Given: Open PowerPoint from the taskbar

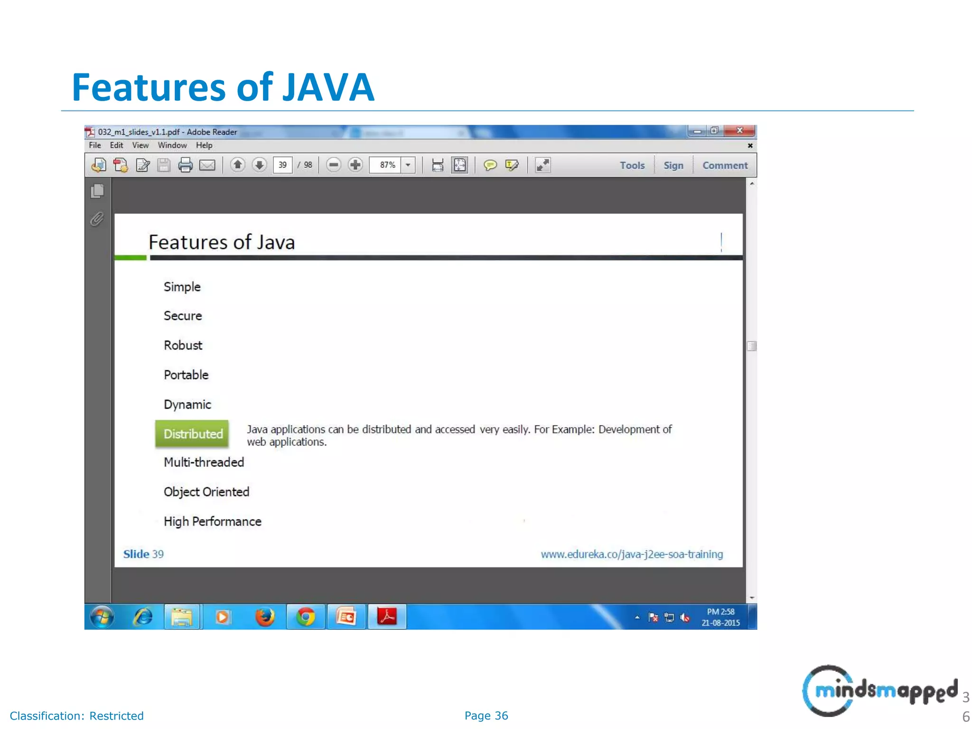Looking at the screenshot, I should pos(346,617).
